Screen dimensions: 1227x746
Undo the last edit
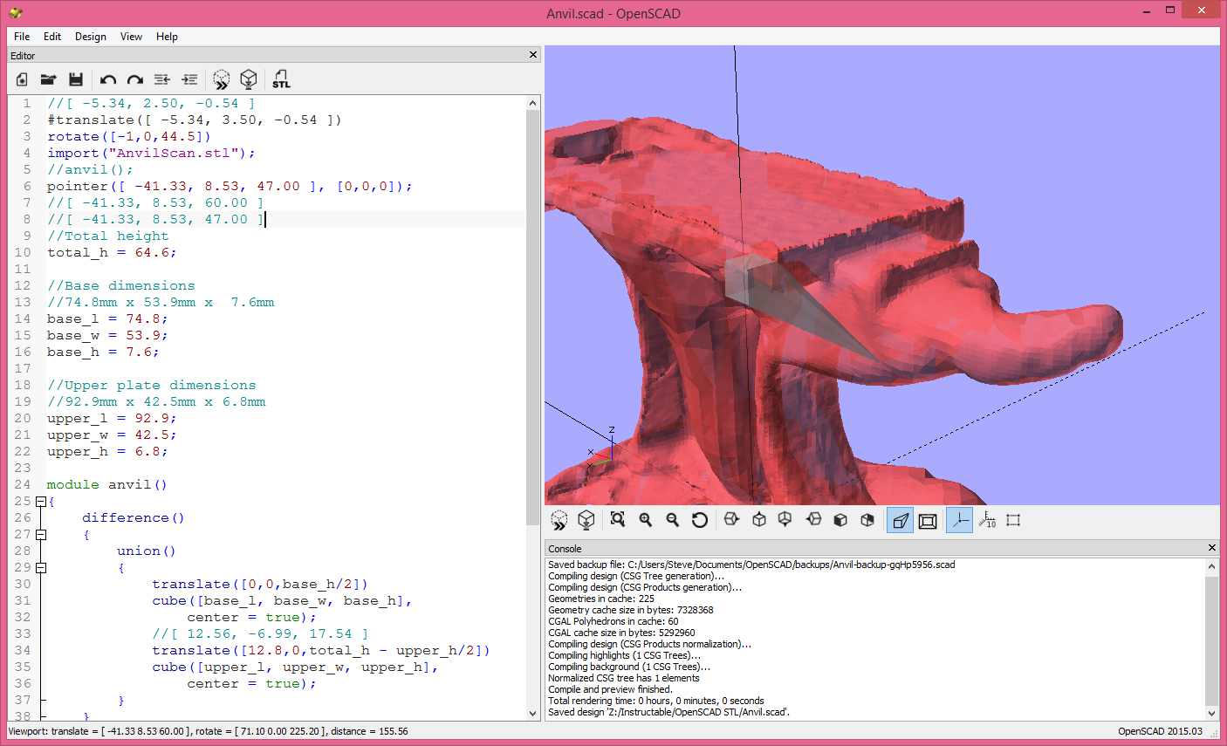coord(107,79)
